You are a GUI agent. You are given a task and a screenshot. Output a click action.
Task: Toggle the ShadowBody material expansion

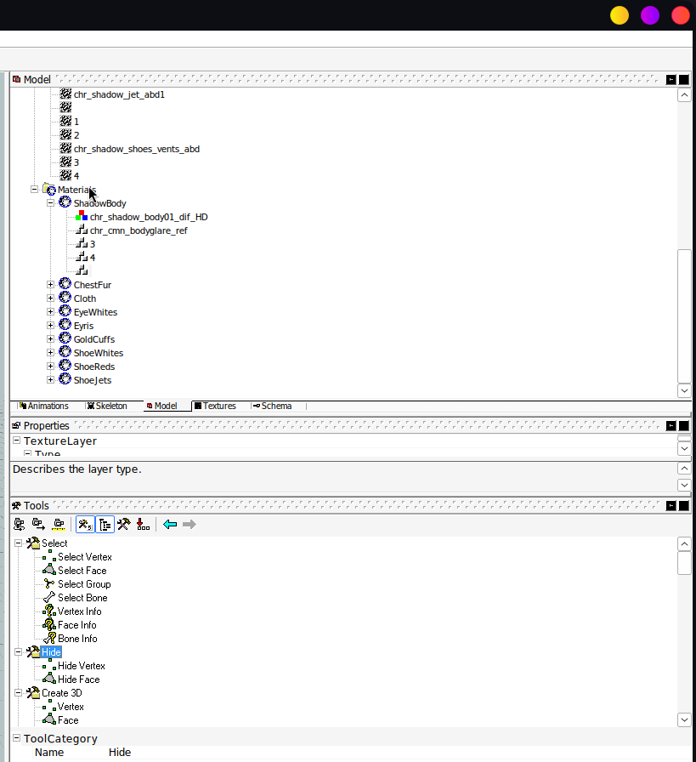(50, 203)
